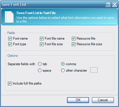Click the title bar dock window icon
The height and width of the screenshot is (107, 119).
coord(108,4)
